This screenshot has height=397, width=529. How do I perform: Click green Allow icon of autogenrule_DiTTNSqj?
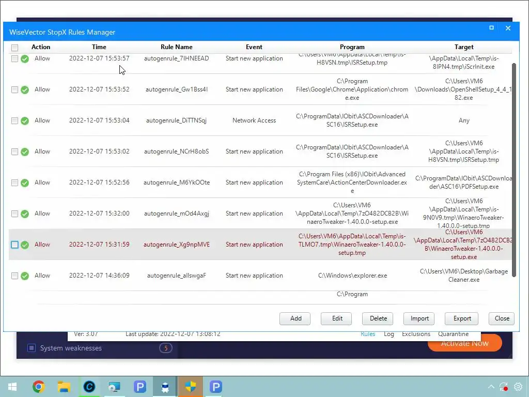(25, 121)
